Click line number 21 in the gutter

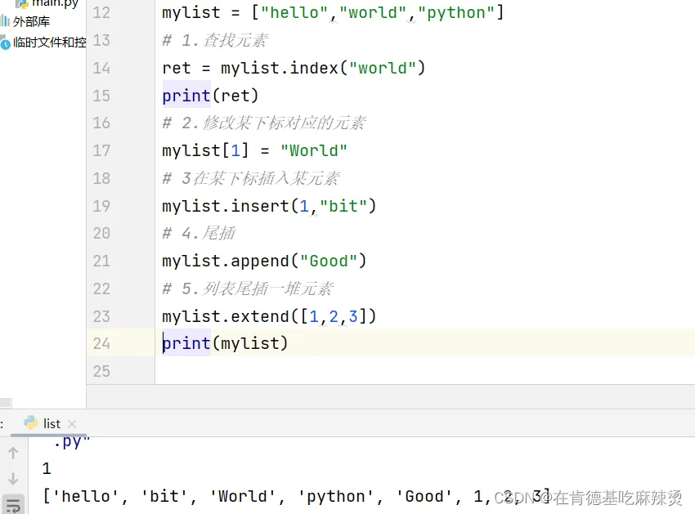101,261
